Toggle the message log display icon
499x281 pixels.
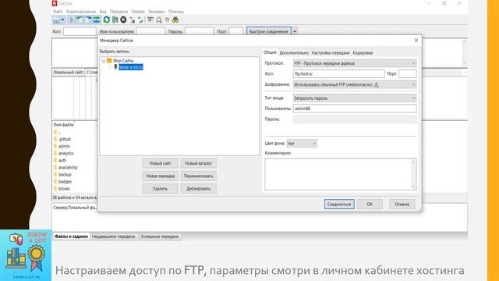72,20
